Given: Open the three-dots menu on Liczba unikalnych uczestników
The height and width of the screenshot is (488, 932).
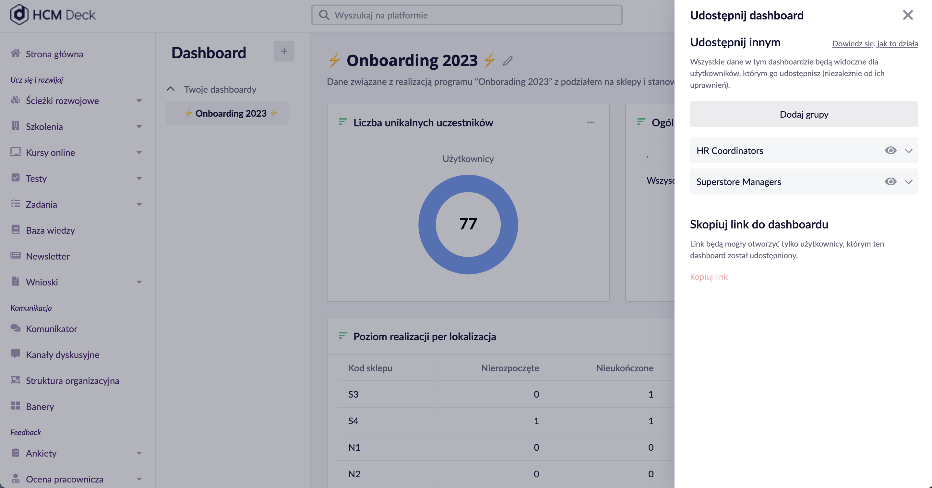Looking at the screenshot, I should pyautogui.click(x=591, y=122).
